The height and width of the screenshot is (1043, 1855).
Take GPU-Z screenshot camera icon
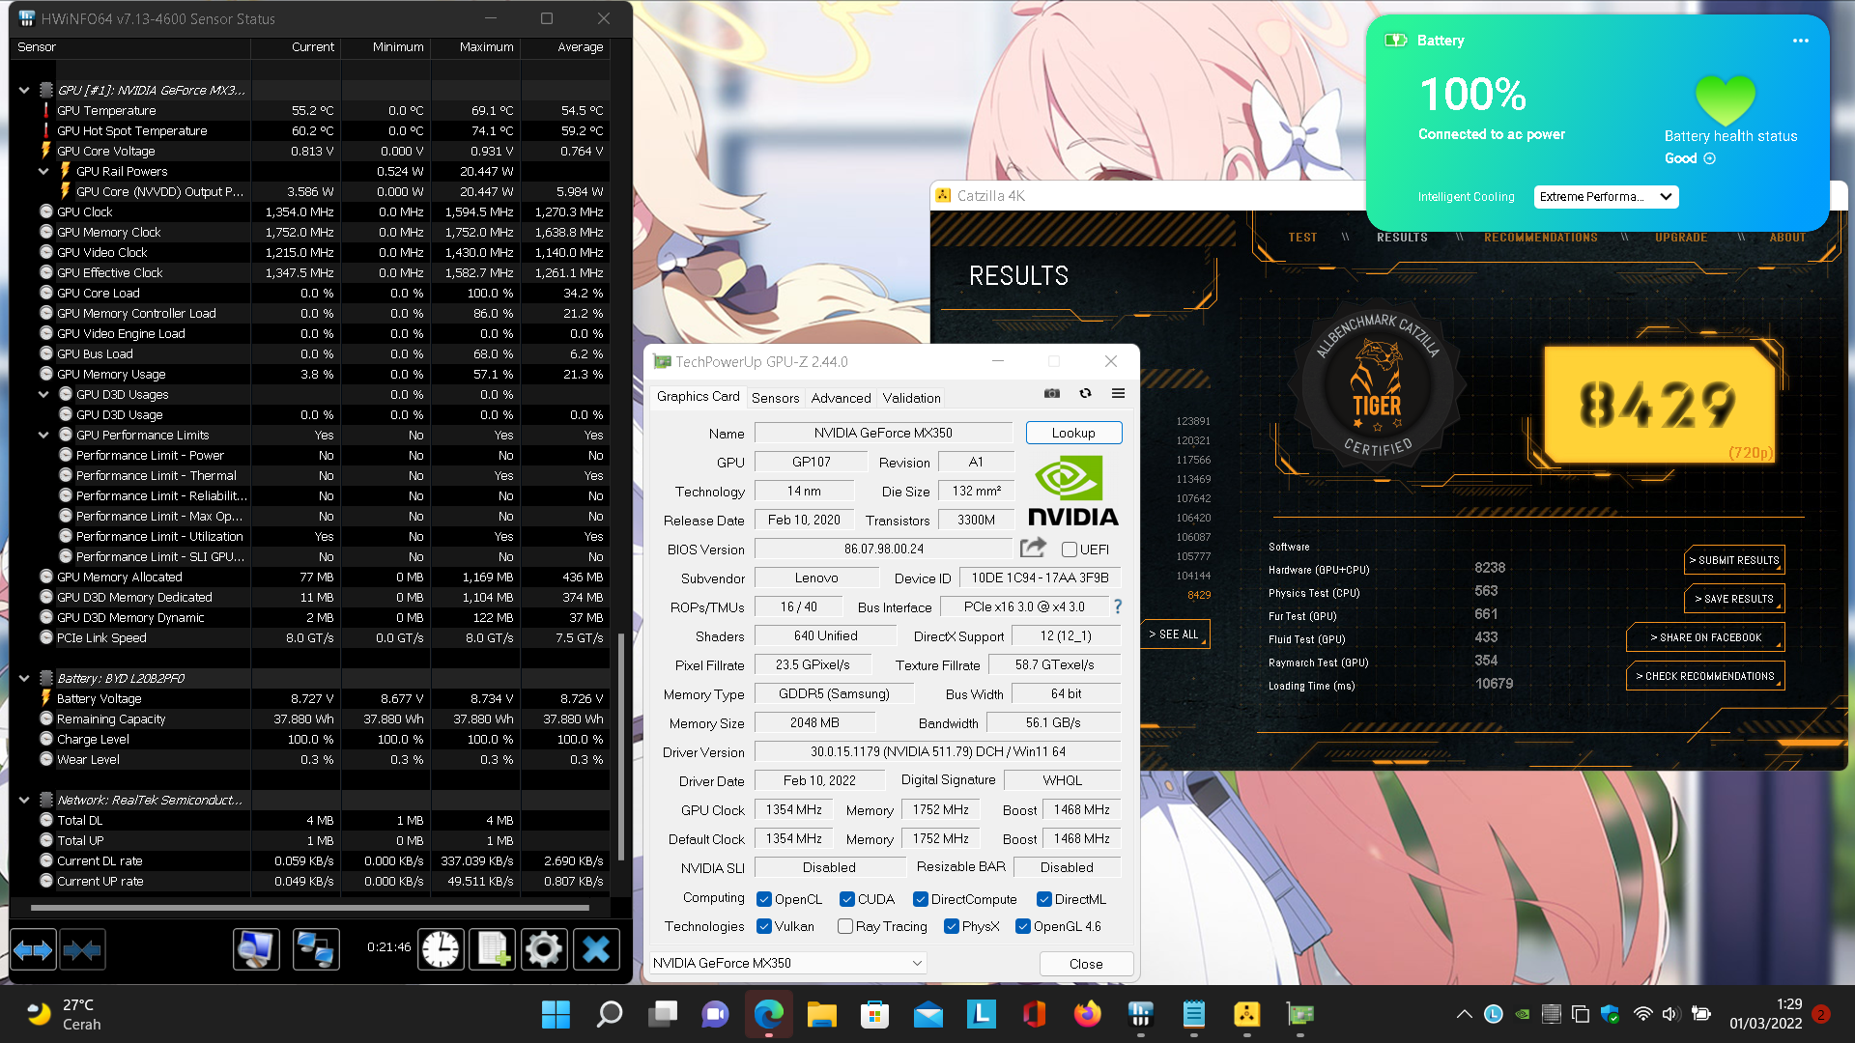pyautogui.click(x=1052, y=393)
